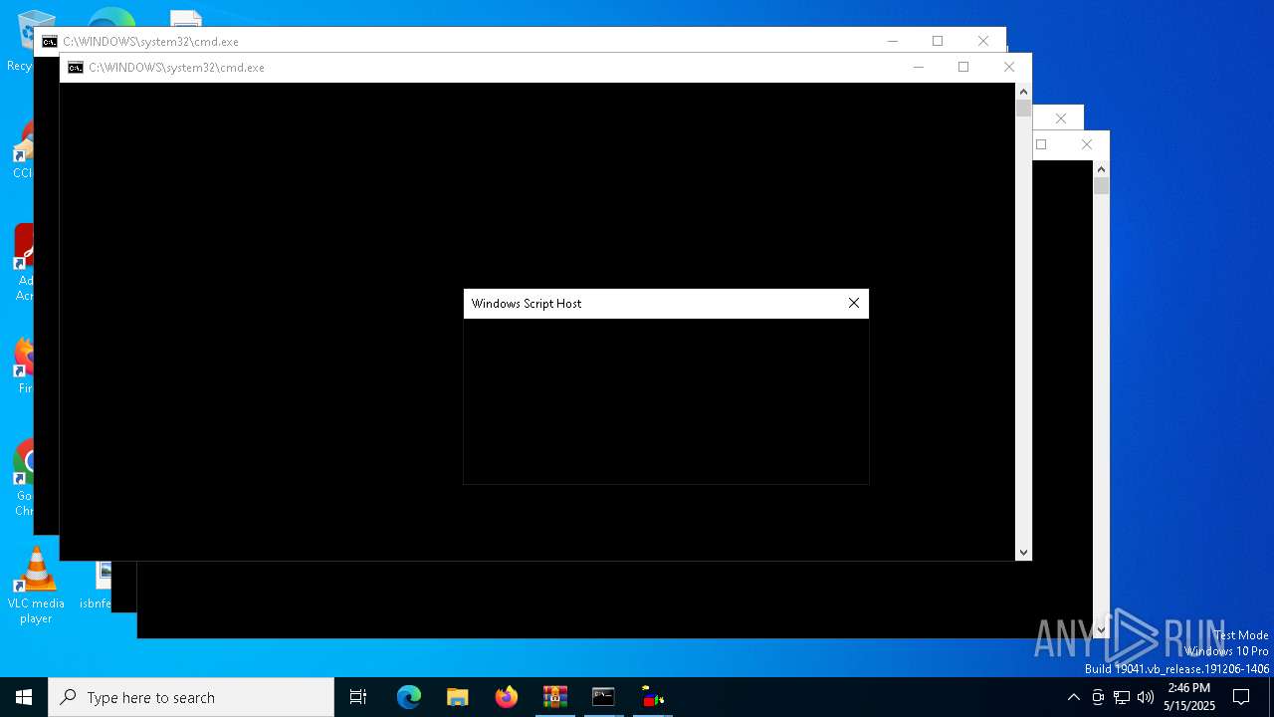This screenshot has width=1274, height=717.
Task: Open File Explorer from taskbar
Action: click(x=458, y=697)
